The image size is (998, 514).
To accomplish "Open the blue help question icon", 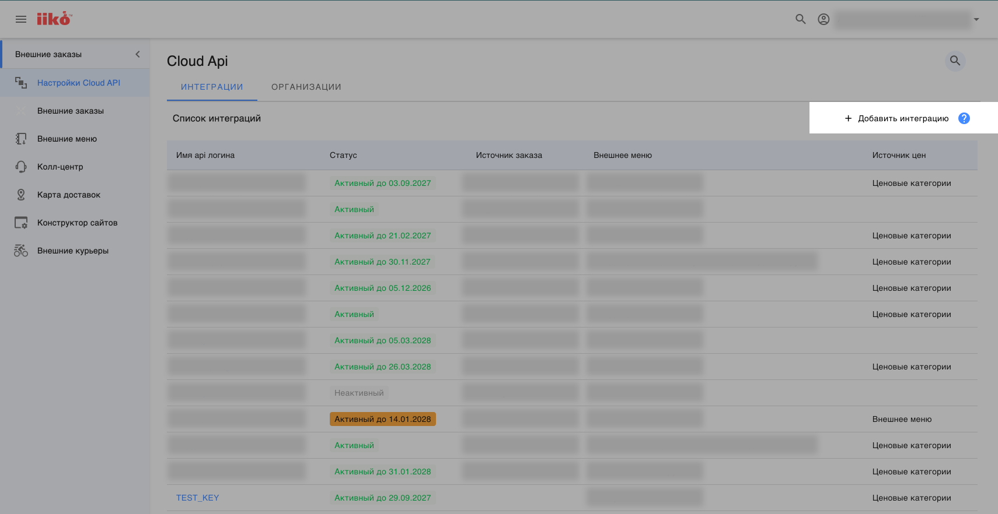I will pyautogui.click(x=964, y=118).
